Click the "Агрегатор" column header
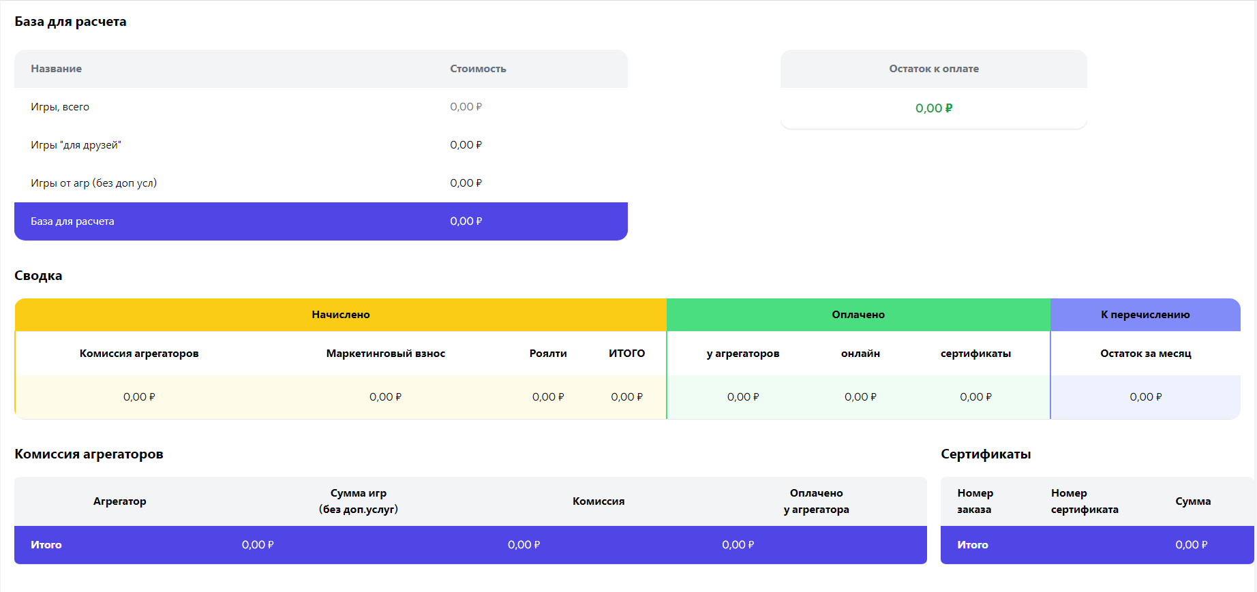This screenshot has width=1257, height=592. tap(120, 501)
